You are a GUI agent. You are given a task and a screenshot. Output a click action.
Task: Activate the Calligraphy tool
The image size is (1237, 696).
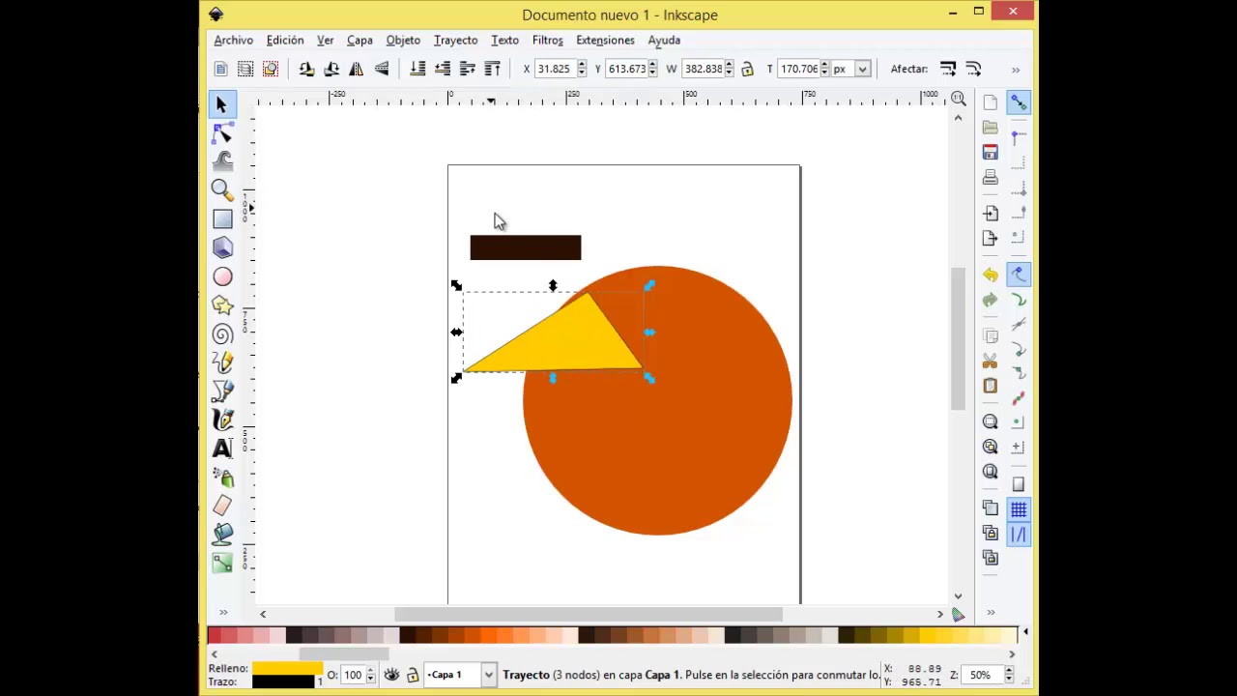pos(222,420)
